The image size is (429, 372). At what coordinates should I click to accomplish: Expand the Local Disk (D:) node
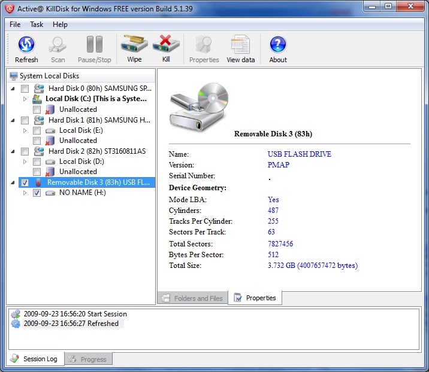coord(25,161)
